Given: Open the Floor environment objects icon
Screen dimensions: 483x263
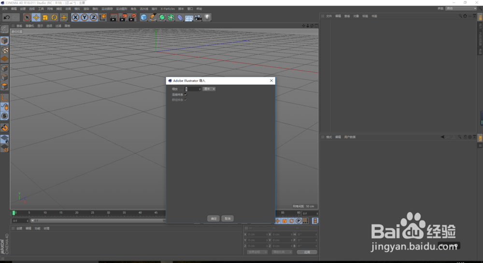Looking at the screenshot, I should (x=189, y=17).
